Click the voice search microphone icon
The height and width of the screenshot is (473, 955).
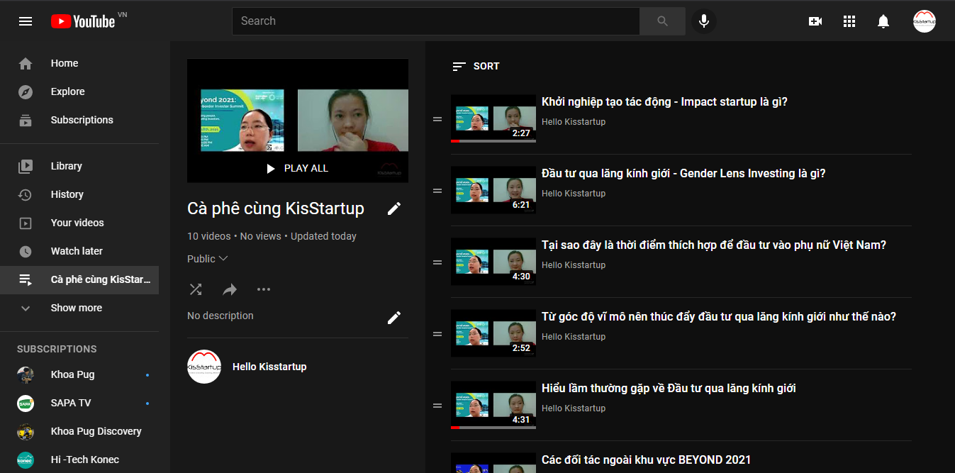[704, 21]
